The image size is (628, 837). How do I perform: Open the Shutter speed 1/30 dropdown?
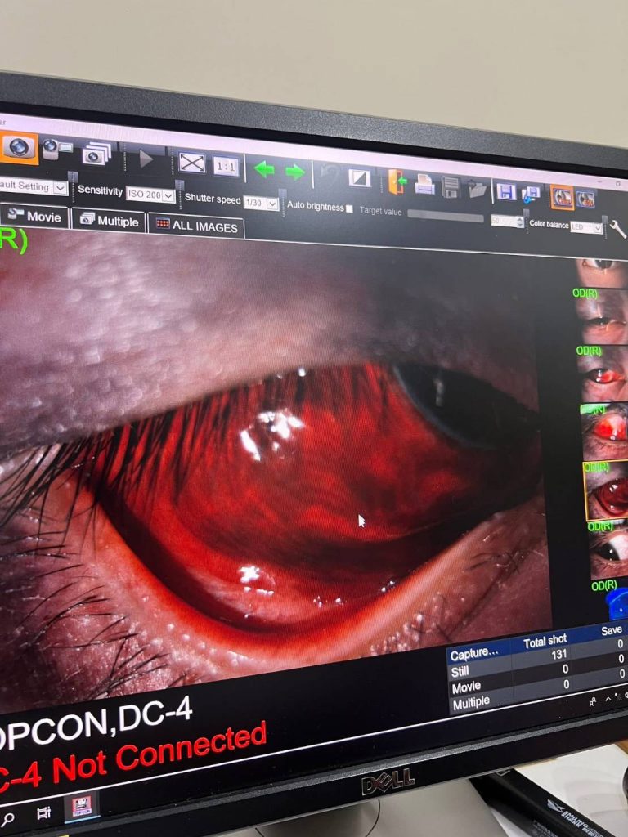tap(261, 203)
